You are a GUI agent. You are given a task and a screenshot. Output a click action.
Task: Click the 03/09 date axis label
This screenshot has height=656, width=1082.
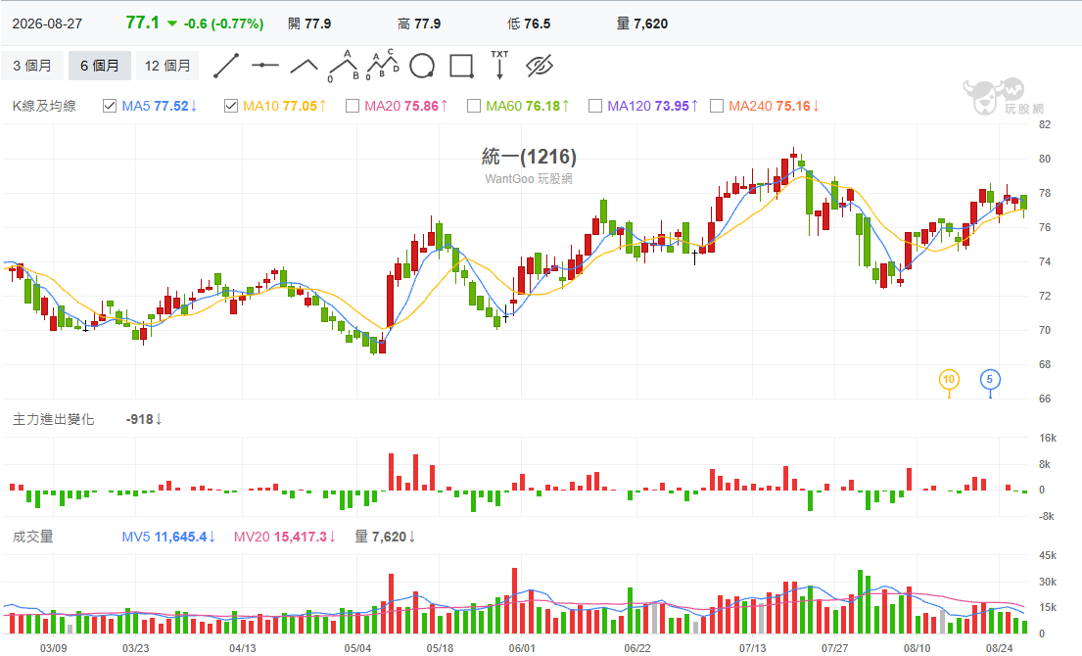[x=53, y=648]
